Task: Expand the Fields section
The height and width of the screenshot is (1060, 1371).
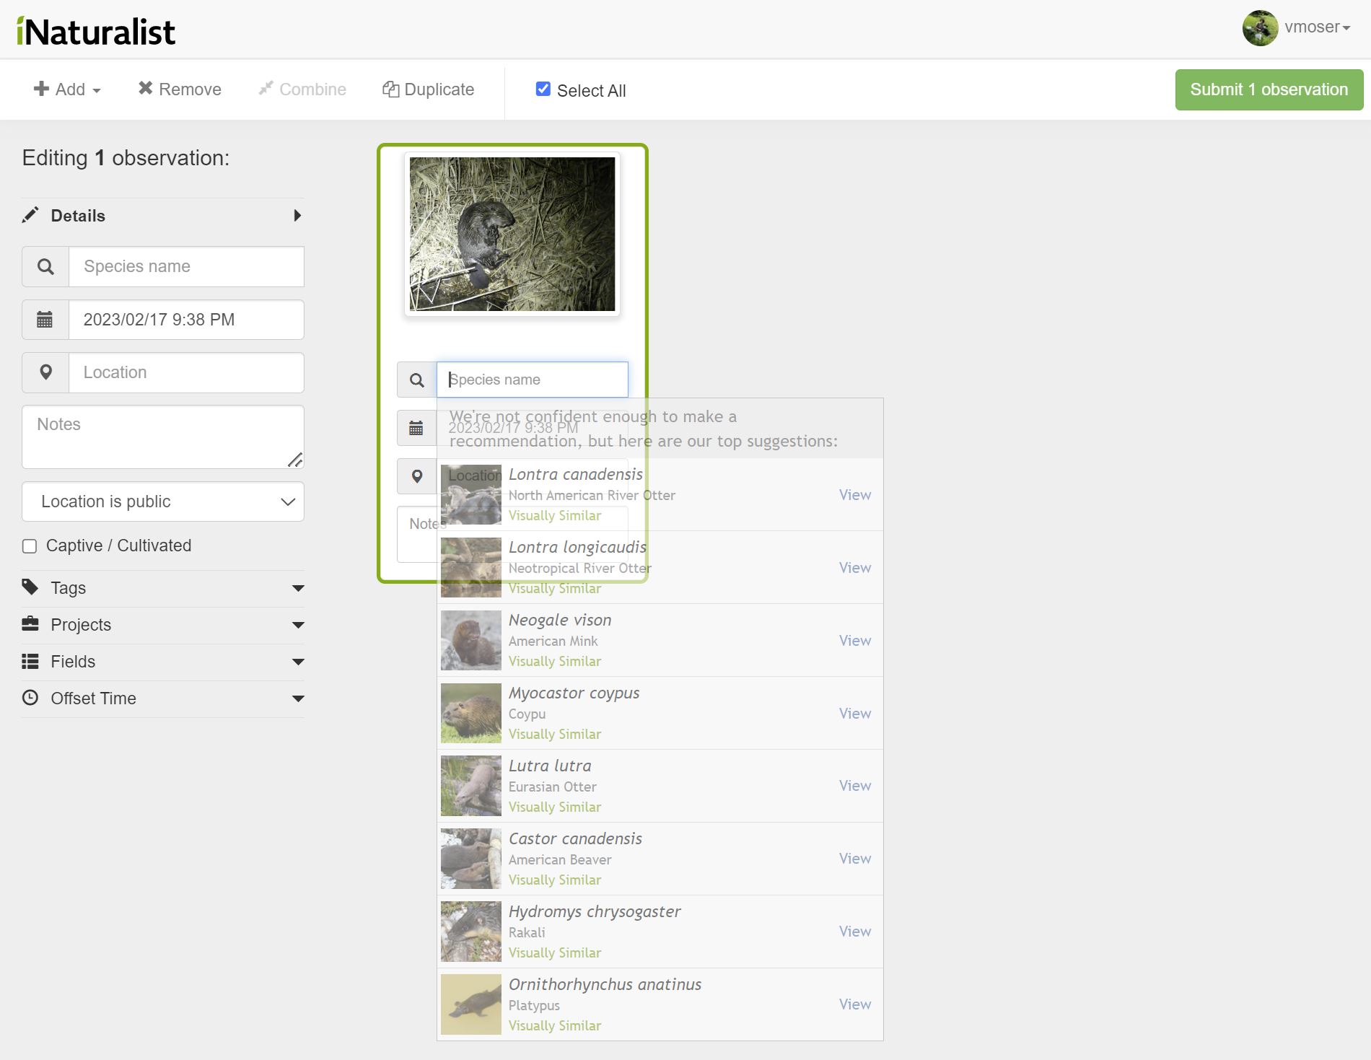Action: coord(163,662)
